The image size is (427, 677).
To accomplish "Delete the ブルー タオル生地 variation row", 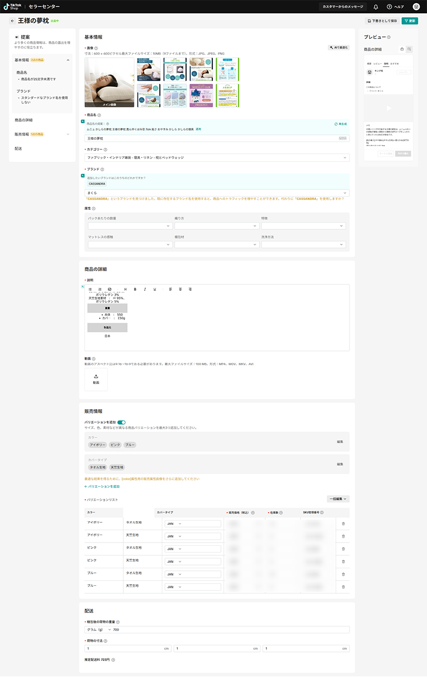I will click(x=343, y=574).
